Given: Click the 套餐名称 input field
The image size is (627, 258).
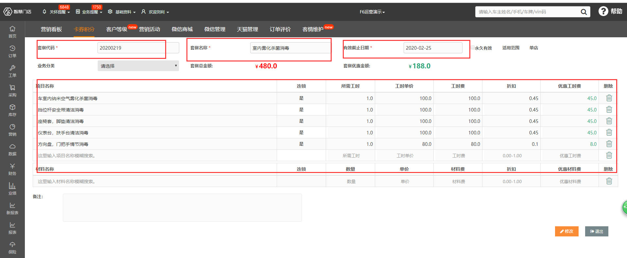Looking at the screenshot, I should [x=290, y=48].
